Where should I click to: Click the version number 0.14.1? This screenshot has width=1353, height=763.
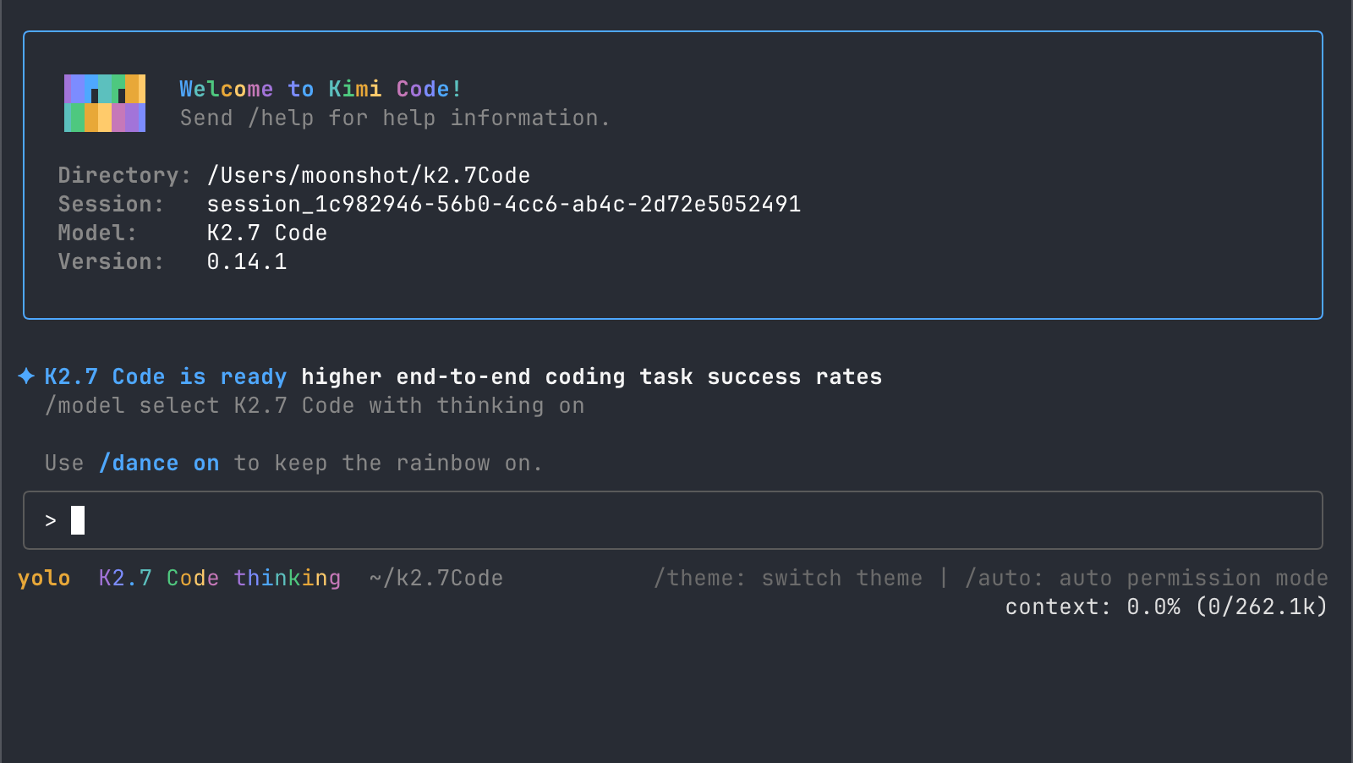pyautogui.click(x=247, y=261)
